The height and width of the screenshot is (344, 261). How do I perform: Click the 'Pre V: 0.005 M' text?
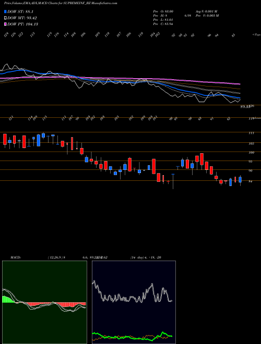click(207, 15)
